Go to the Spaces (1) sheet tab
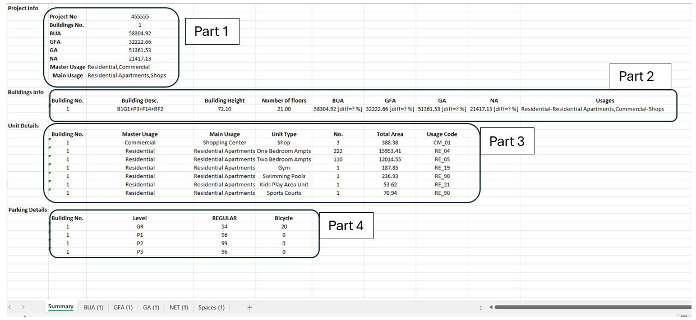The width and height of the screenshot is (696, 320). [x=211, y=307]
